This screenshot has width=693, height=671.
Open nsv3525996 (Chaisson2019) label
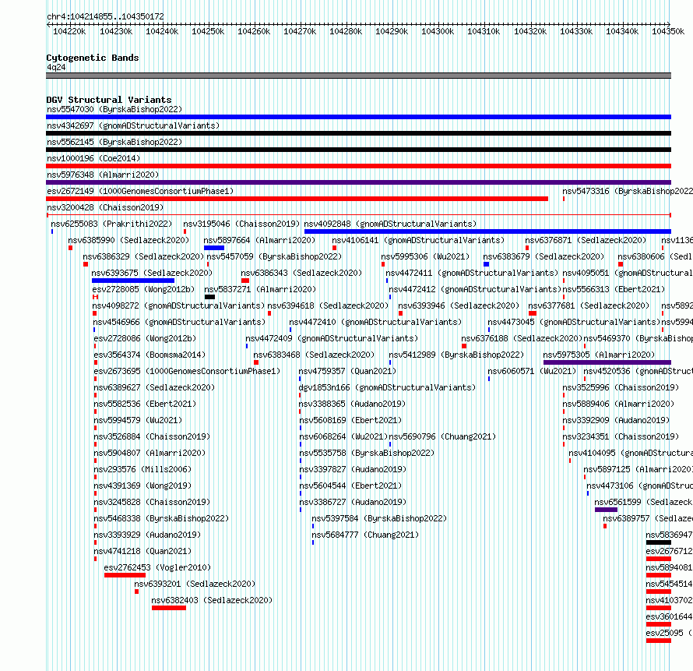pyautogui.click(x=621, y=387)
